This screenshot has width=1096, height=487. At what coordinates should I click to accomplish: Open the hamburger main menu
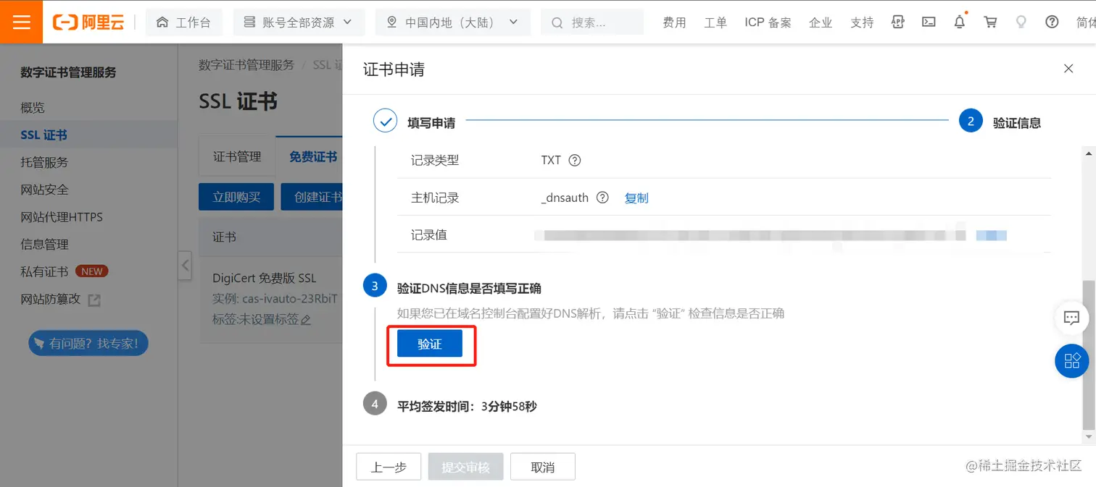(22, 22)
